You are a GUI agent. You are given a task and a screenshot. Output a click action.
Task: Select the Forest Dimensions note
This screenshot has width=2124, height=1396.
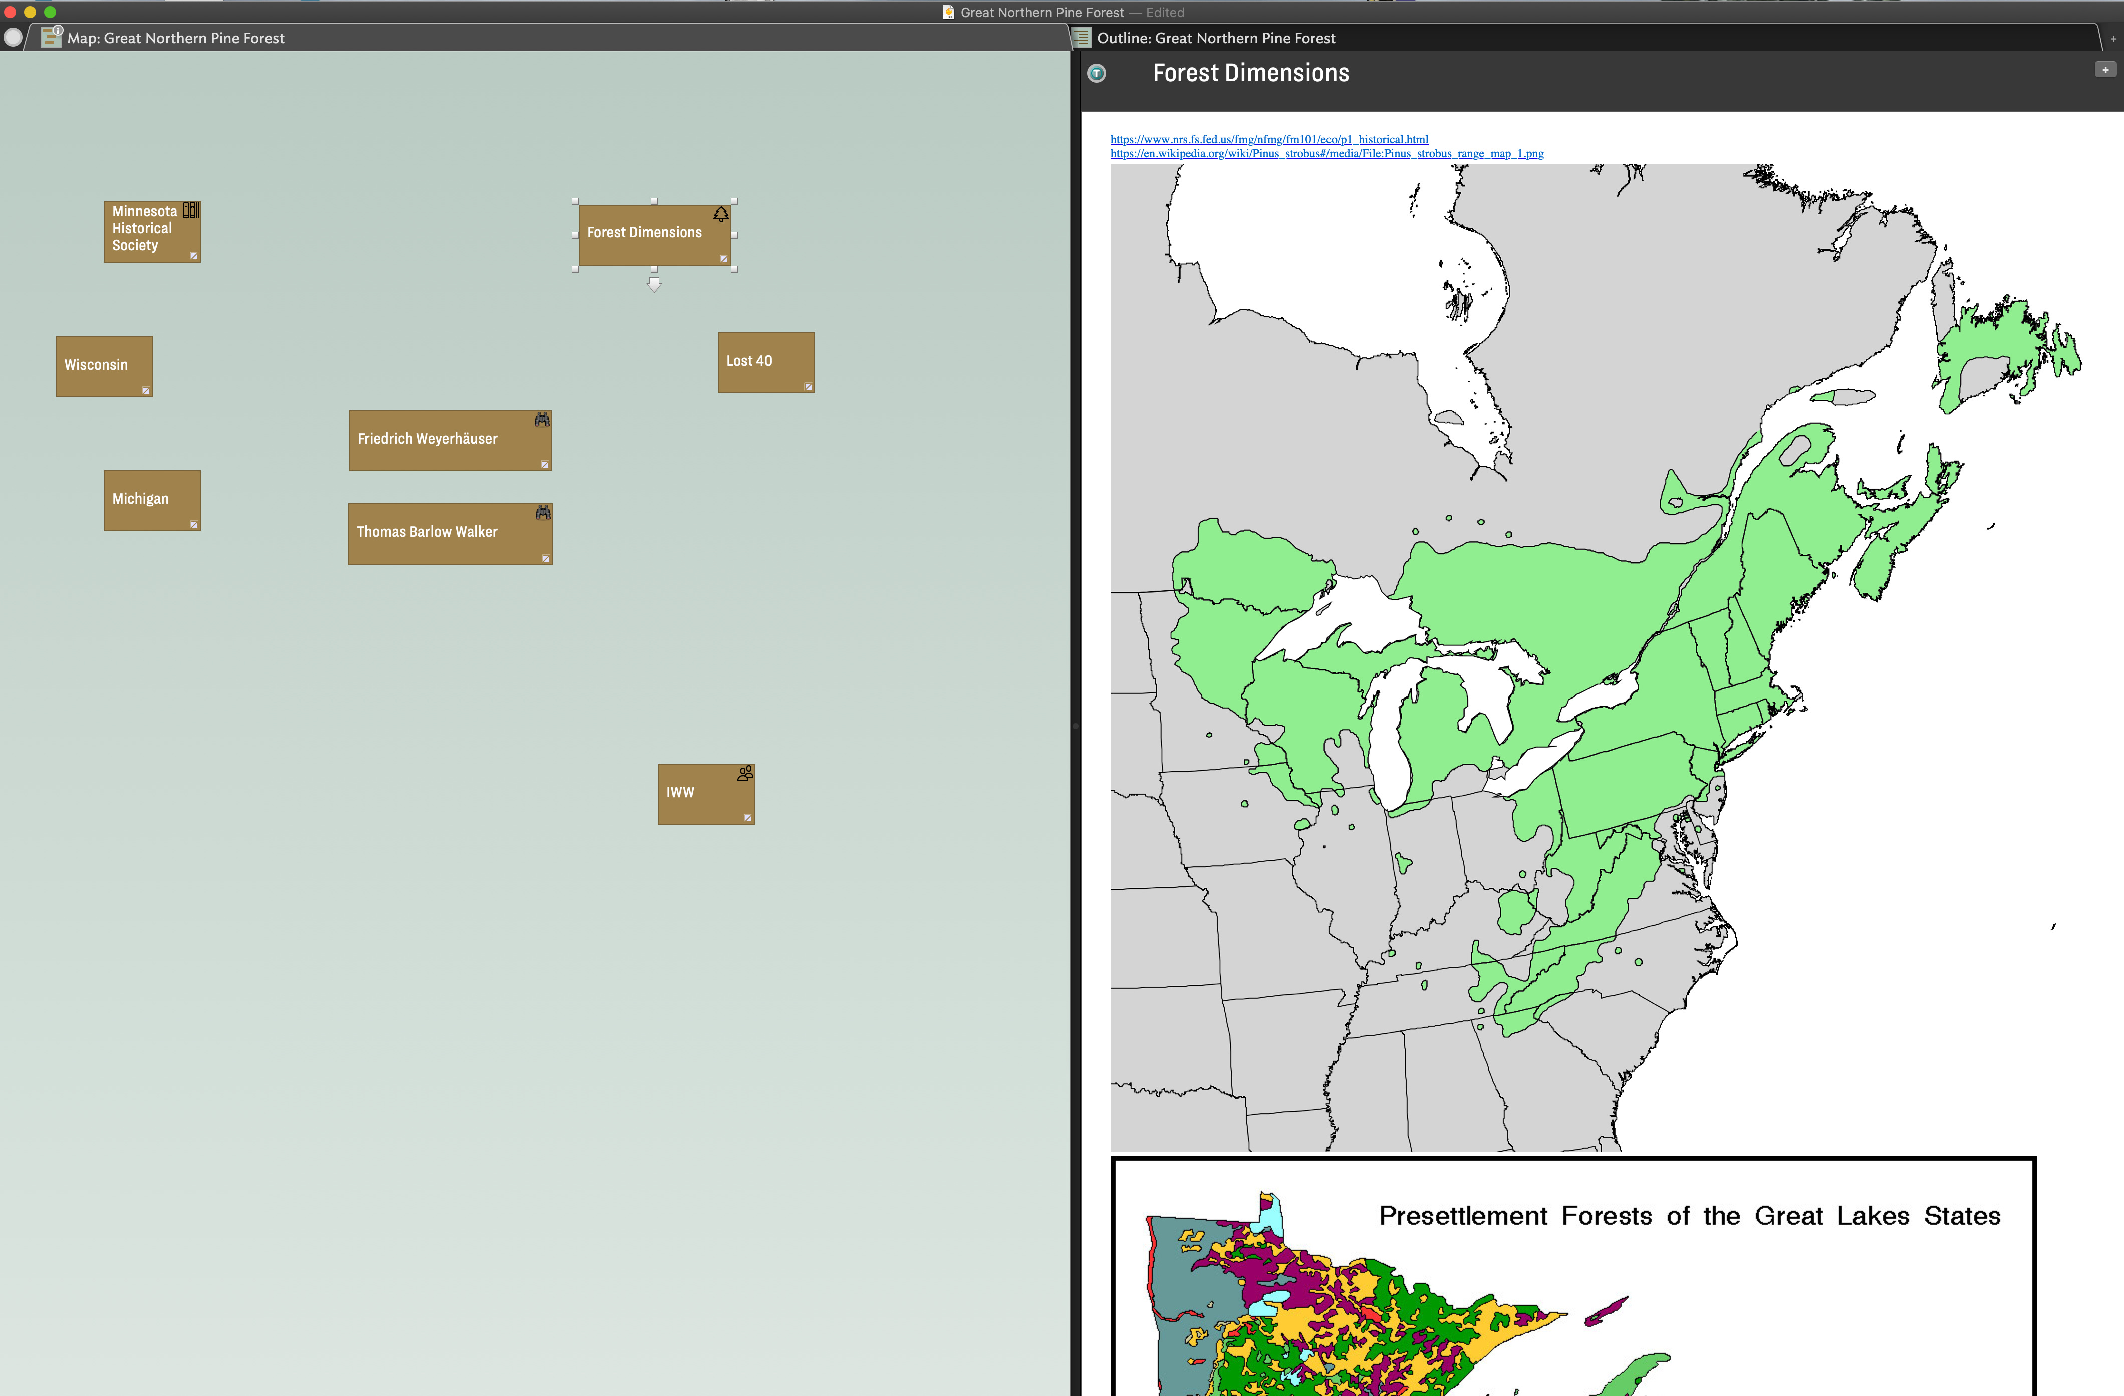(x=654, y=235)
